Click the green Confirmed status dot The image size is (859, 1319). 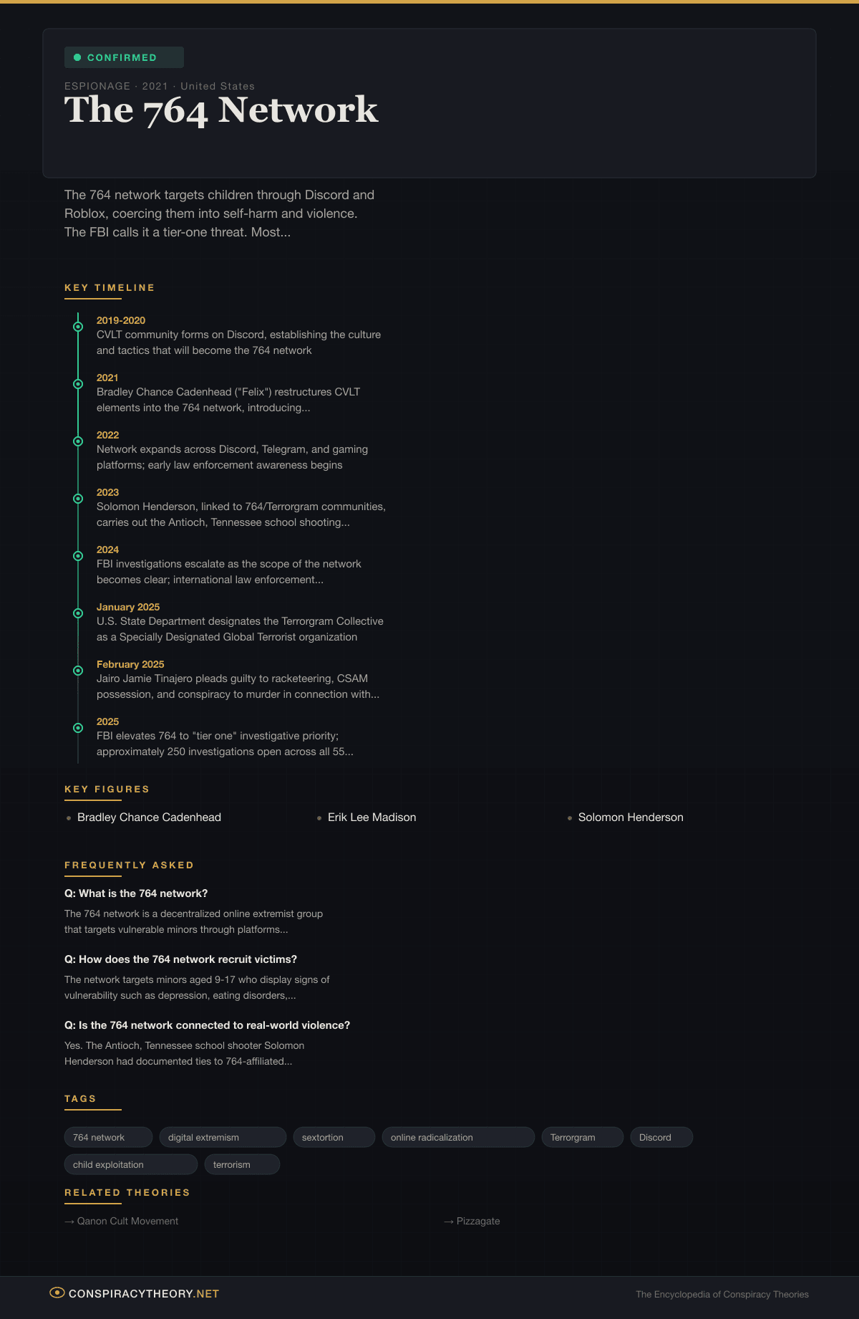[x=77, y=57]
